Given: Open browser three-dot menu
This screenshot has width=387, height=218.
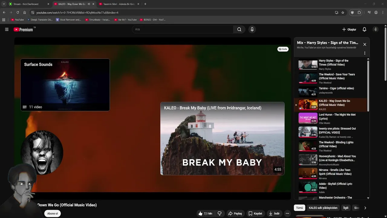Looking at the screenshot, I should pos(382,12).
